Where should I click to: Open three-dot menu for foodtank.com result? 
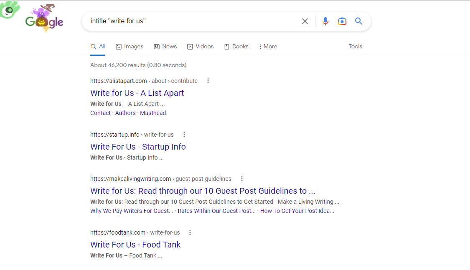point(190,232)
